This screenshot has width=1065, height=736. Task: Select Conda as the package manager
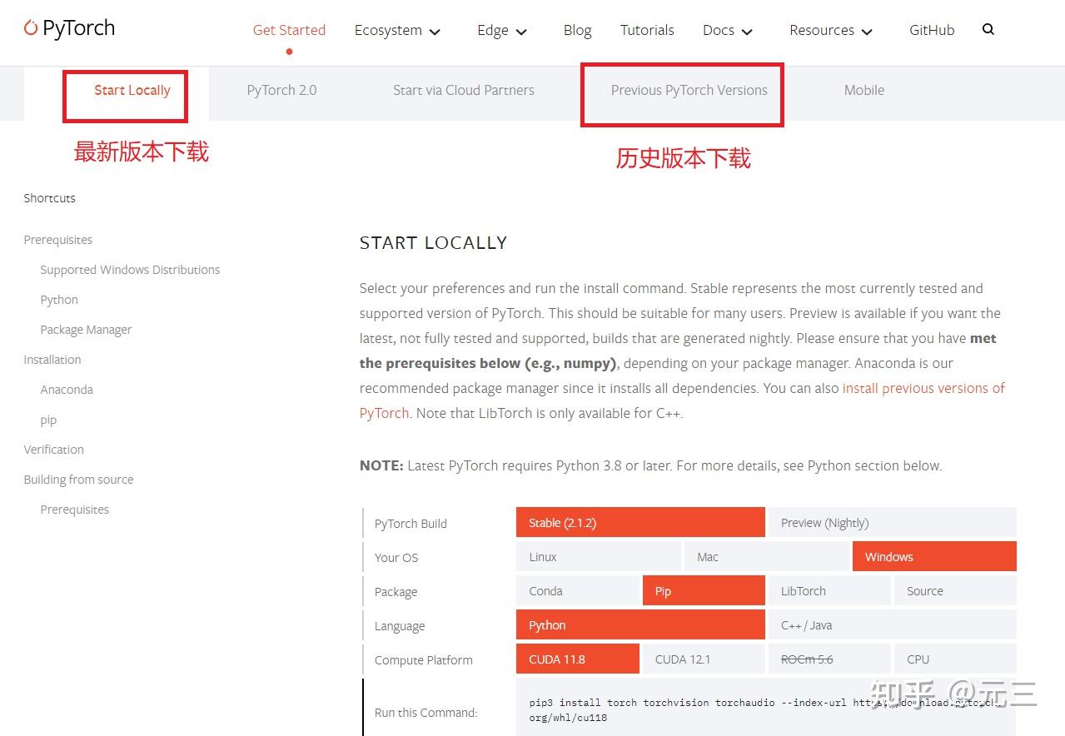point(545,590)
